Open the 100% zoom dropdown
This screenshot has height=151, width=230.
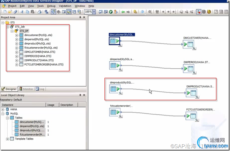click(94, 12)
